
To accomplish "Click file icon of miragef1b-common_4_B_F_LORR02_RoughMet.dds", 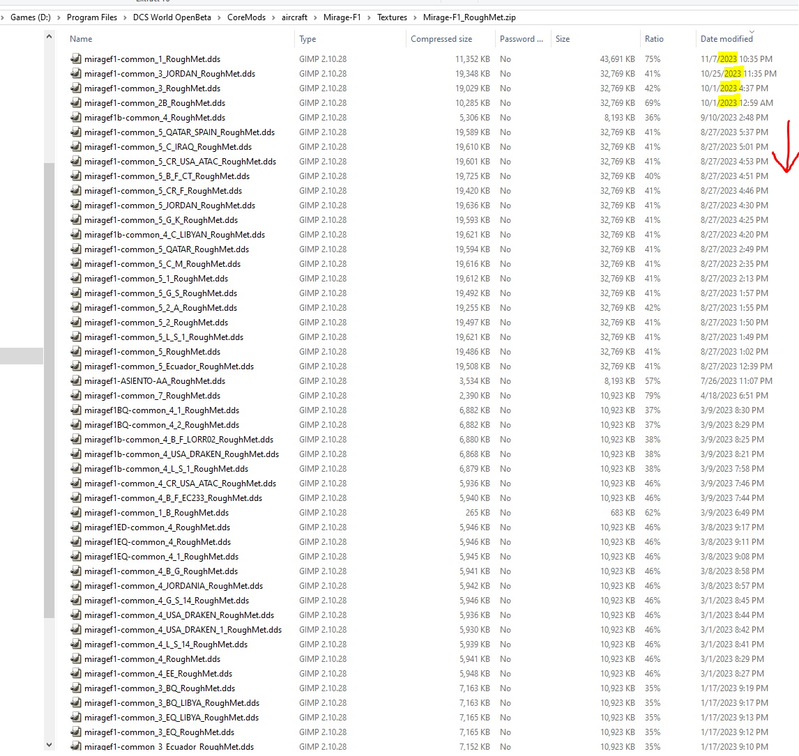I will point(76,440).
